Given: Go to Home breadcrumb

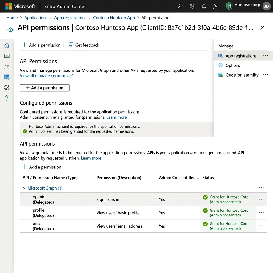Looking at the screenshot, I should (x=12, y=18).
